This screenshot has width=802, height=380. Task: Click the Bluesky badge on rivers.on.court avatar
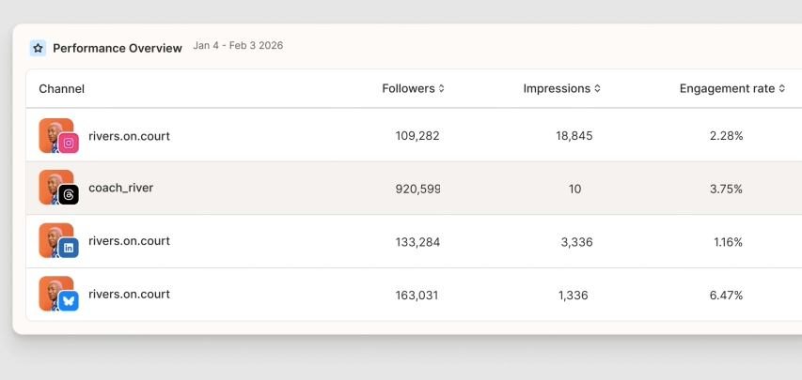(69, 301)
